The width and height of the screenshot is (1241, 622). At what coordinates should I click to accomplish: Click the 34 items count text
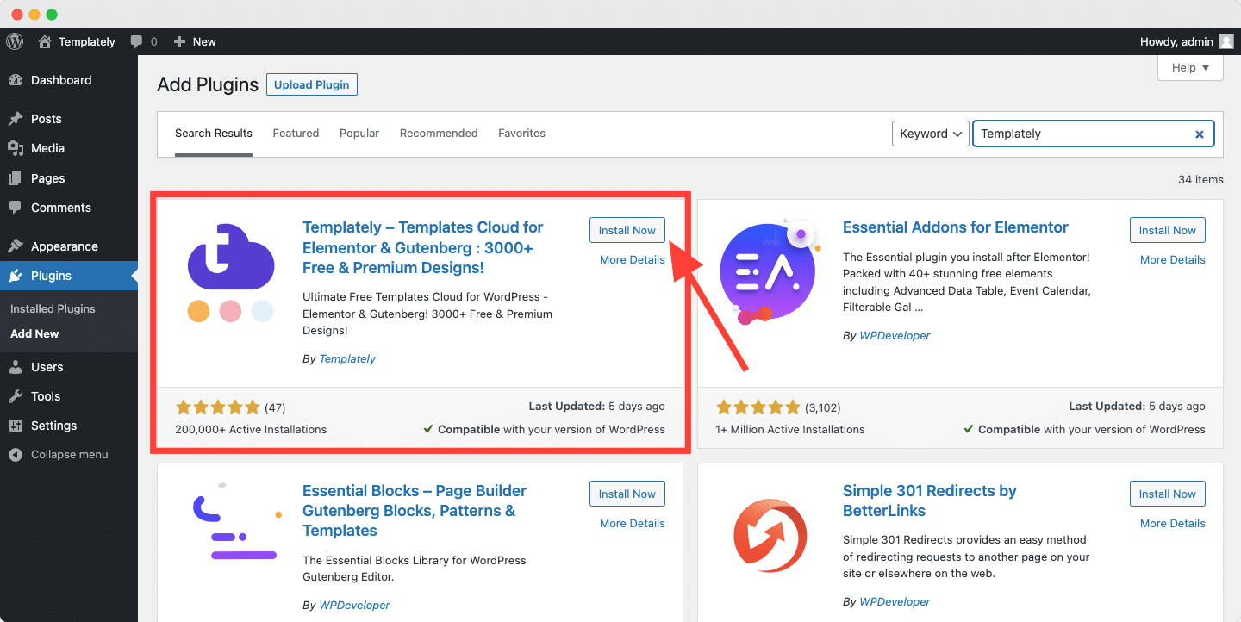1200,179
